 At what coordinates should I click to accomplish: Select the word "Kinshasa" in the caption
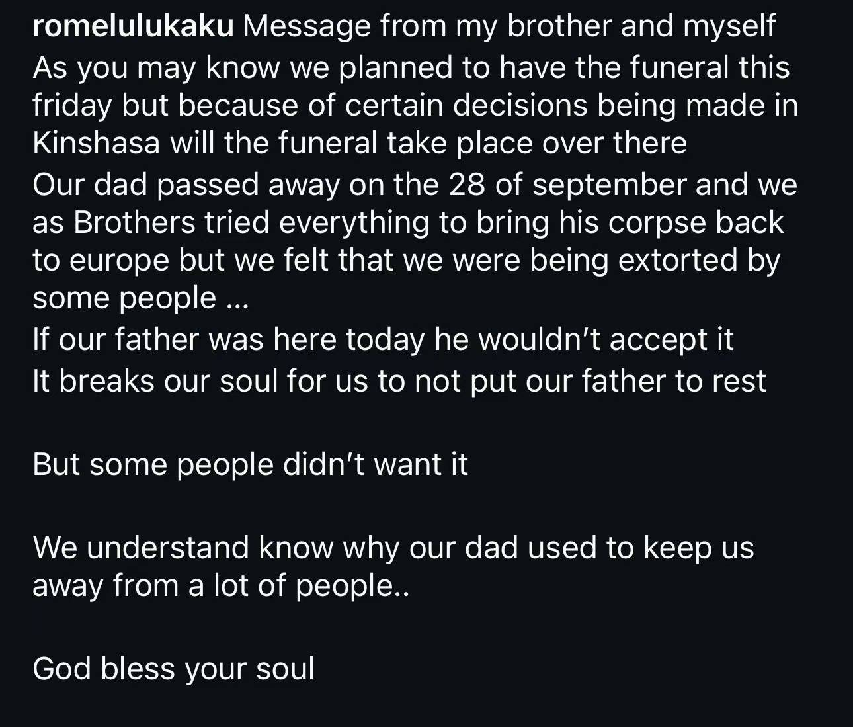(x=96, y=144)
